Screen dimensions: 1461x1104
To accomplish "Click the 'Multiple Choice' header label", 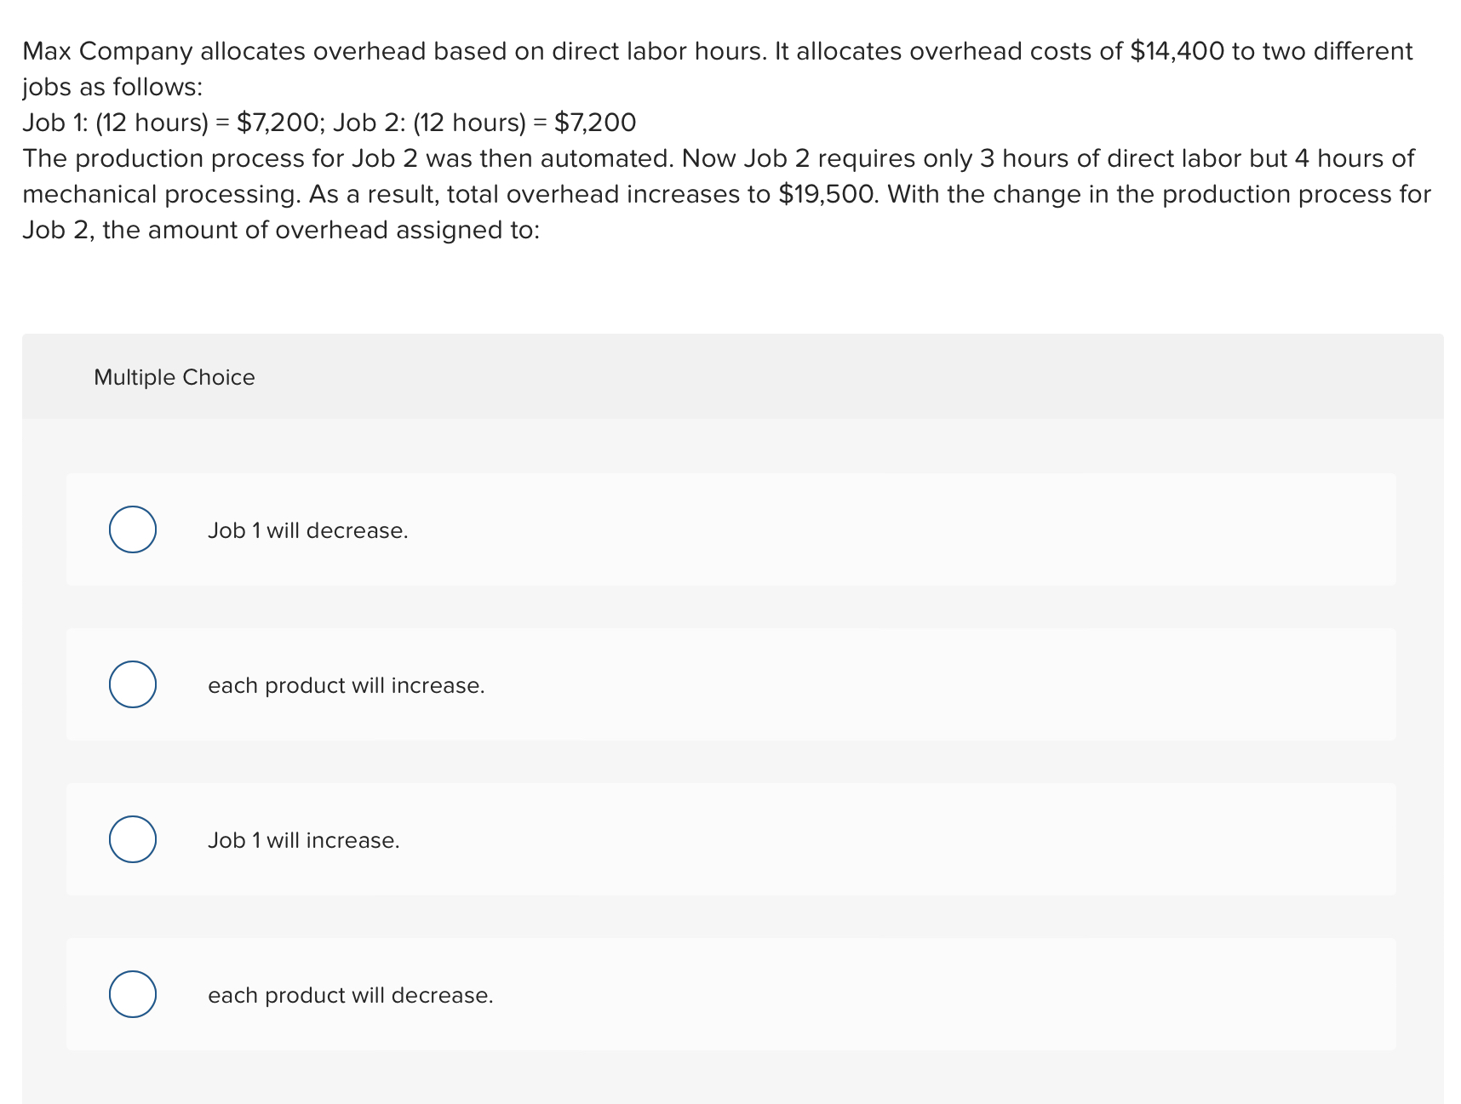I will tap(174, 375).
